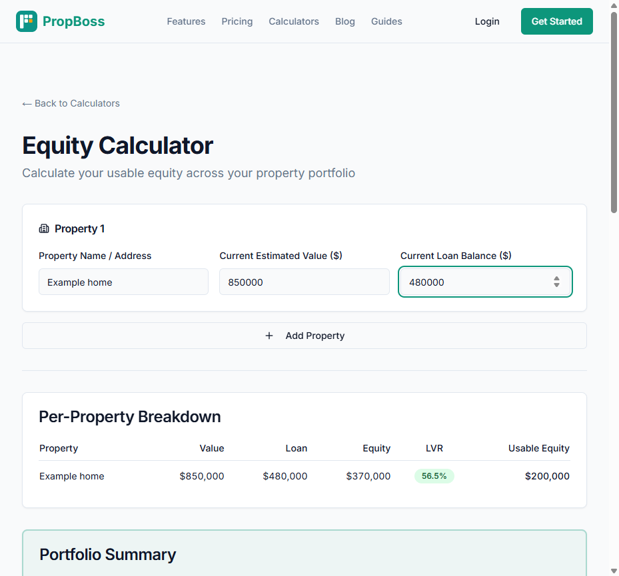Click the building icon next to Property 1
The image size is (619, 576).
[x=44, y=228]
